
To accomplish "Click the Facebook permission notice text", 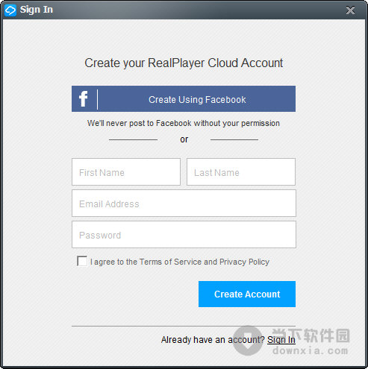I will coord(184,123).
